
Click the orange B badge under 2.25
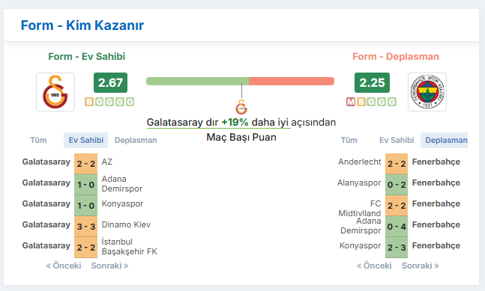click(x=361, y=102)
